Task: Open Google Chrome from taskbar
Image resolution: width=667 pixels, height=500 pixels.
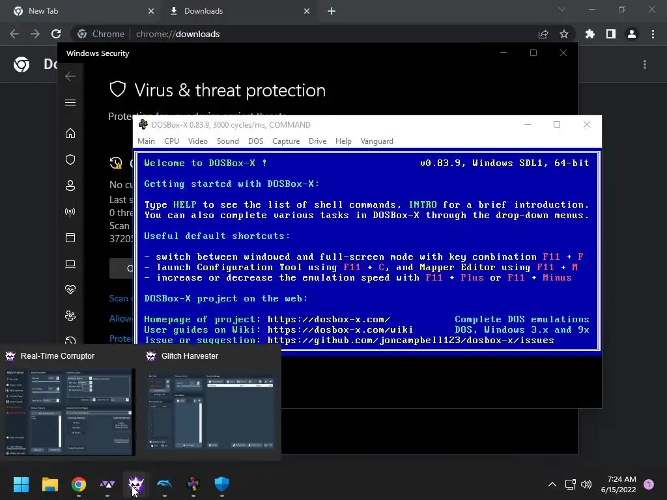Action: pos(79,484)
